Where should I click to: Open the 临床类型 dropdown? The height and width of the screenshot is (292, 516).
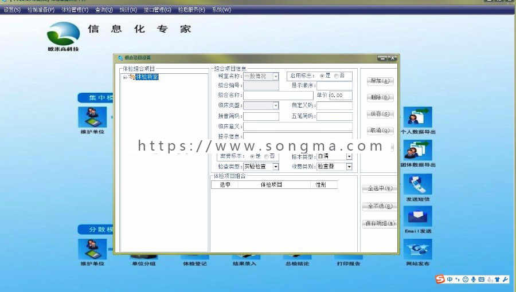coord(276,105)
